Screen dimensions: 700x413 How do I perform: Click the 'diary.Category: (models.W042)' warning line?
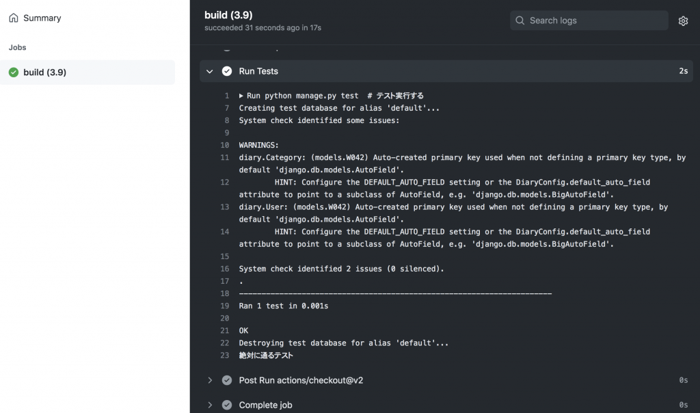462,164
